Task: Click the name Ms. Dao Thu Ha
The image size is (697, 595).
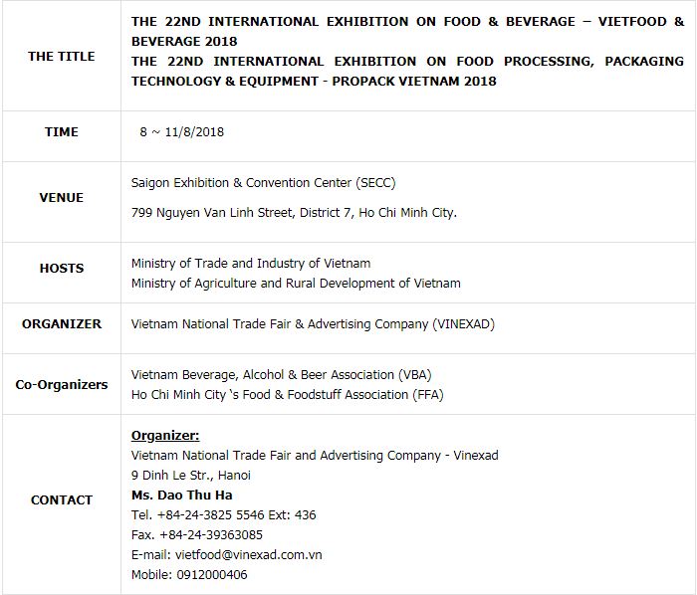Action: pyautogui.click(x=182, y=496)
